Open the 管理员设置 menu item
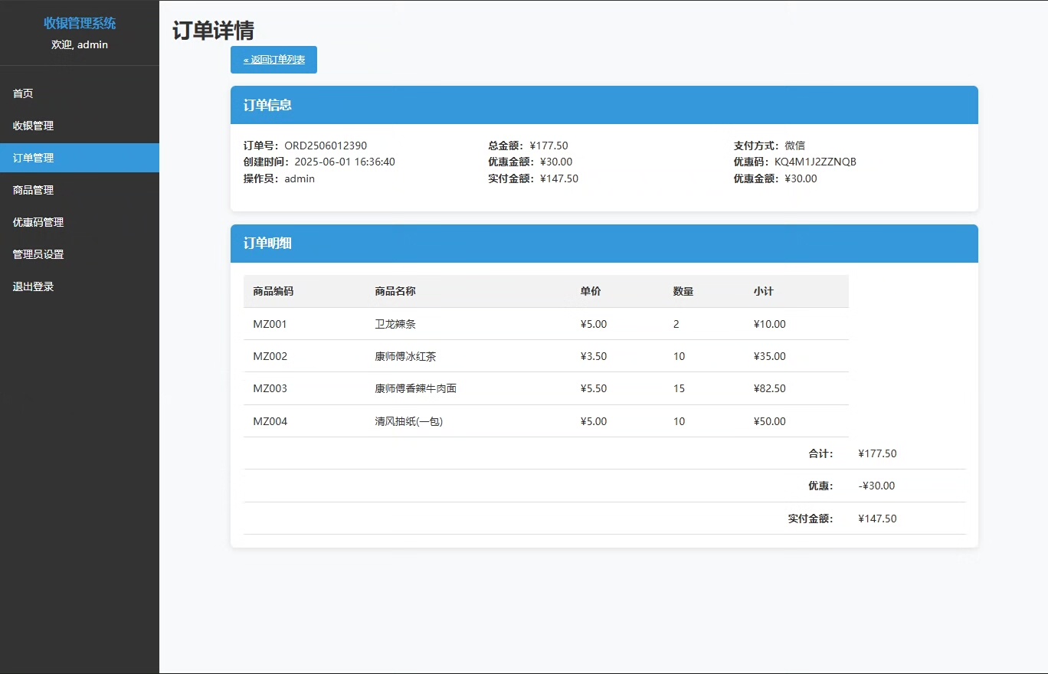Viewport: 1048px width, 674px height. coord(38,254)
